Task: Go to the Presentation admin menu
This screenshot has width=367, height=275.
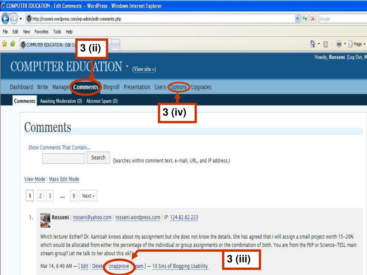Action: click(137, 87)
